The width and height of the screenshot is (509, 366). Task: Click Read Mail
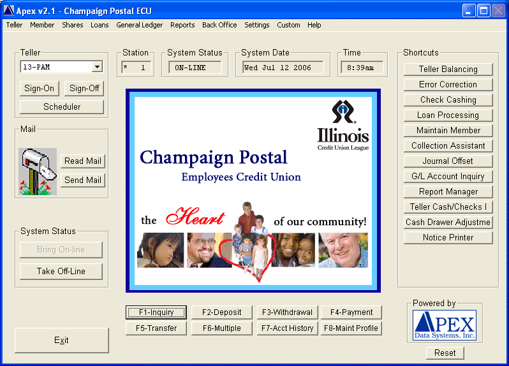[x=83, y=161]
